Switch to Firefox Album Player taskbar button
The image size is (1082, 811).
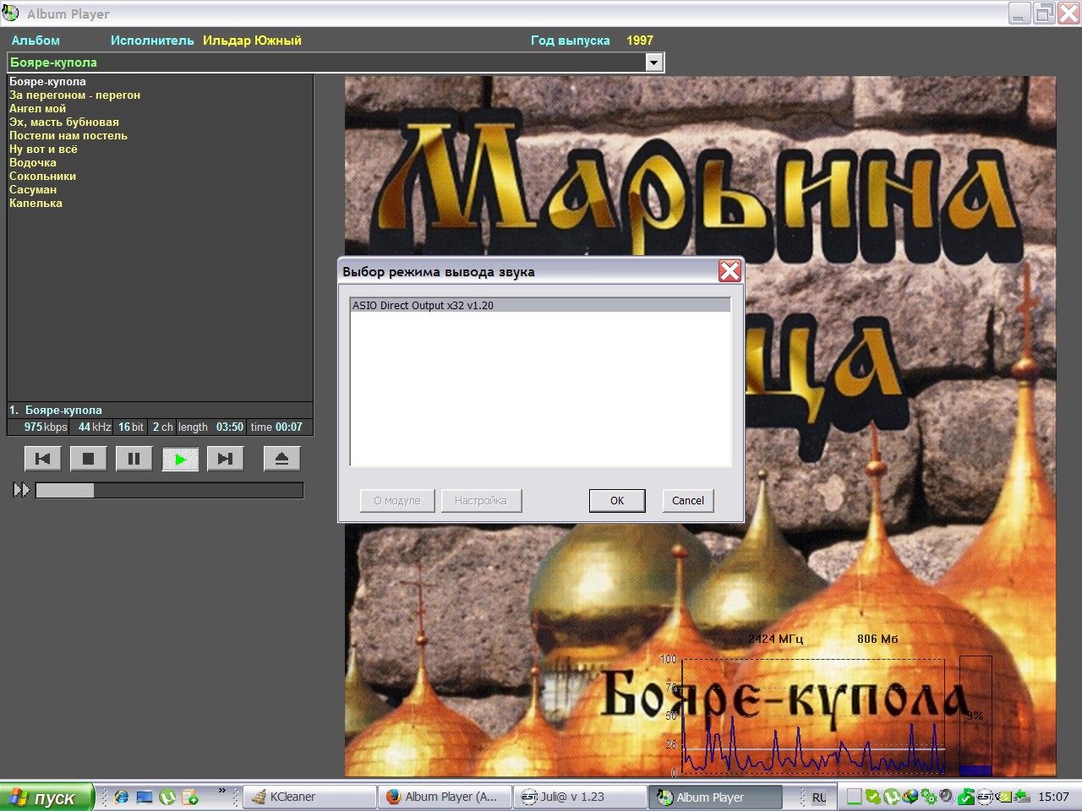[x=445, y=797]
